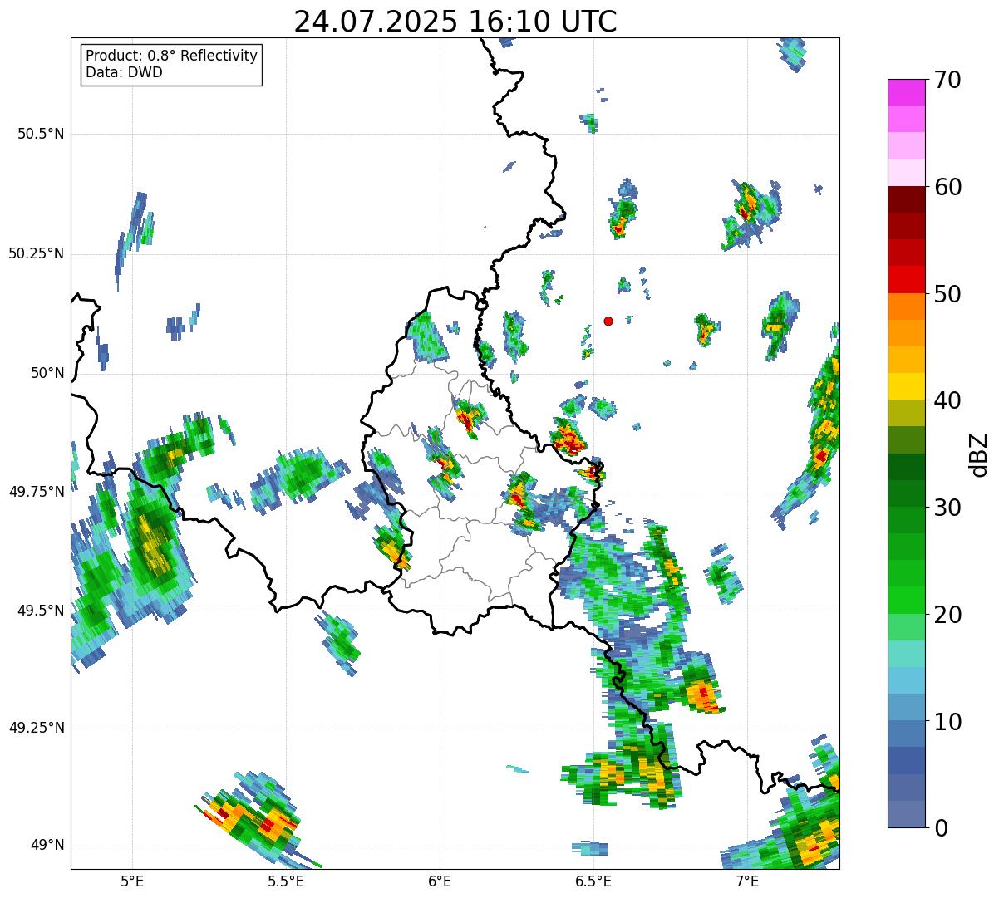Click the latitude label "49°N"
The height and width of the screenshot is (898, 999).
47,846
